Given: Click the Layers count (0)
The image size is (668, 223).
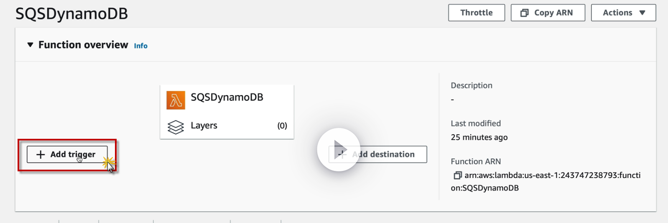Looking at the screenshot, I should click(282, 126).
